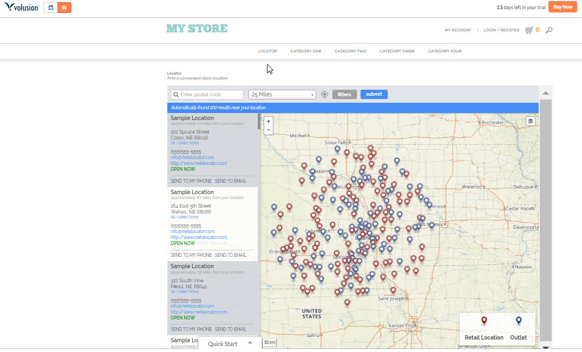The height and width of the screenshot is (352, 582).
Task: Send Mead location to my phone
Action: [191, 329]
